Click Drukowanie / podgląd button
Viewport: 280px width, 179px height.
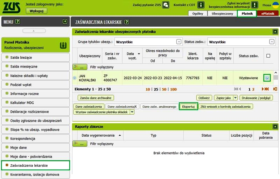tap(256, 98)
